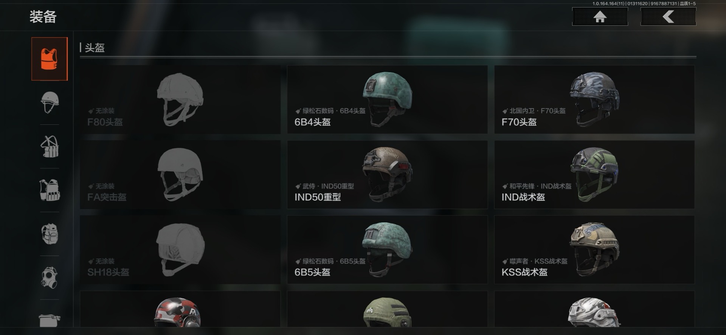The height and width of the screenshot is (335, 726).
Task: Pick the red camo helmet in bottom row
Action: [180, 309]
